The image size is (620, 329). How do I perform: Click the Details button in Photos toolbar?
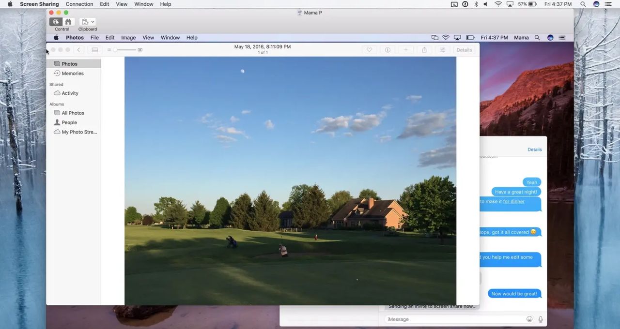coord(464,50)
